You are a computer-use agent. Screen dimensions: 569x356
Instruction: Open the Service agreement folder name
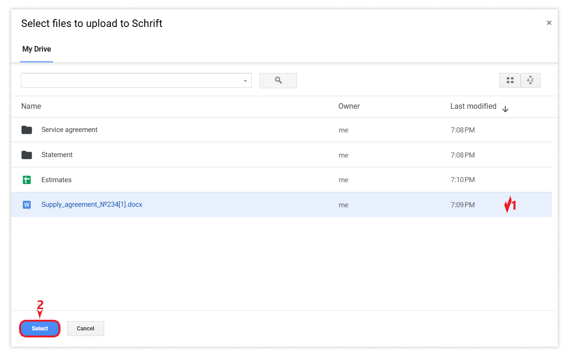(69, 130)
